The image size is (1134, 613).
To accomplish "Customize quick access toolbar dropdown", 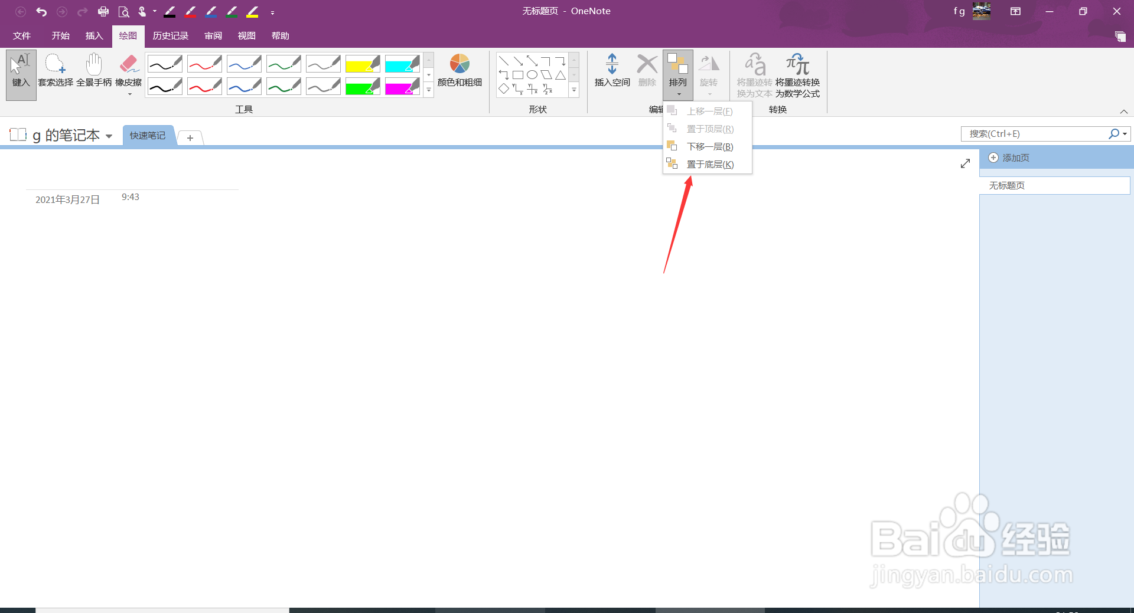I will pos(272,12).
